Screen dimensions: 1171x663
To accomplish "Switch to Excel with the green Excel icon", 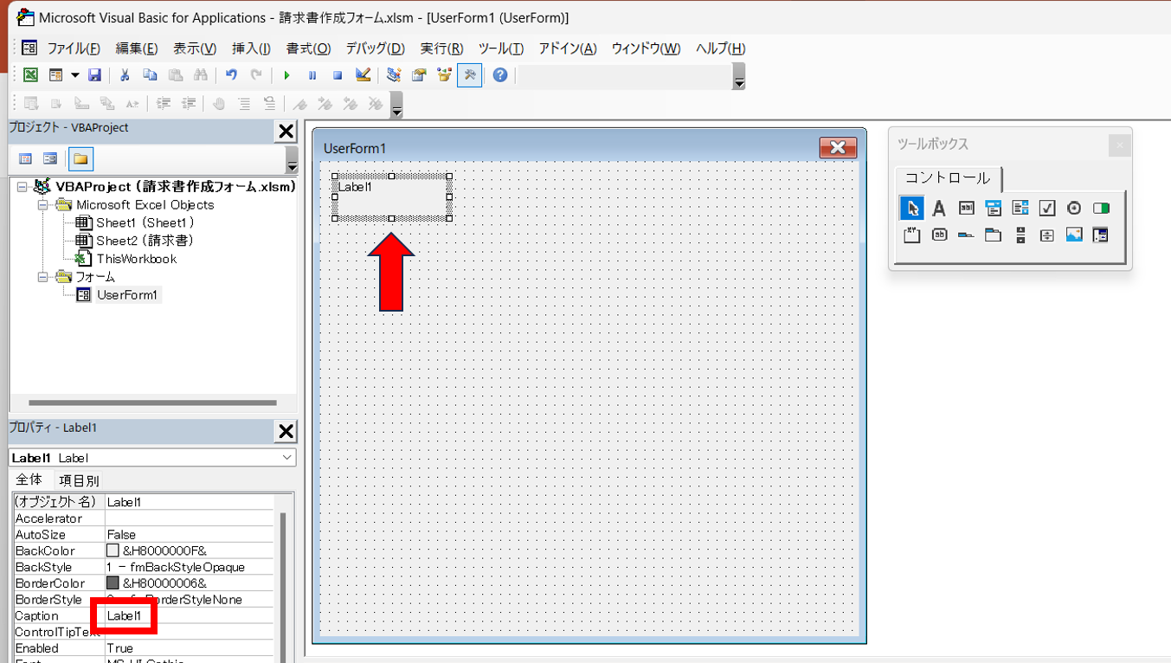I will [30, 76].
